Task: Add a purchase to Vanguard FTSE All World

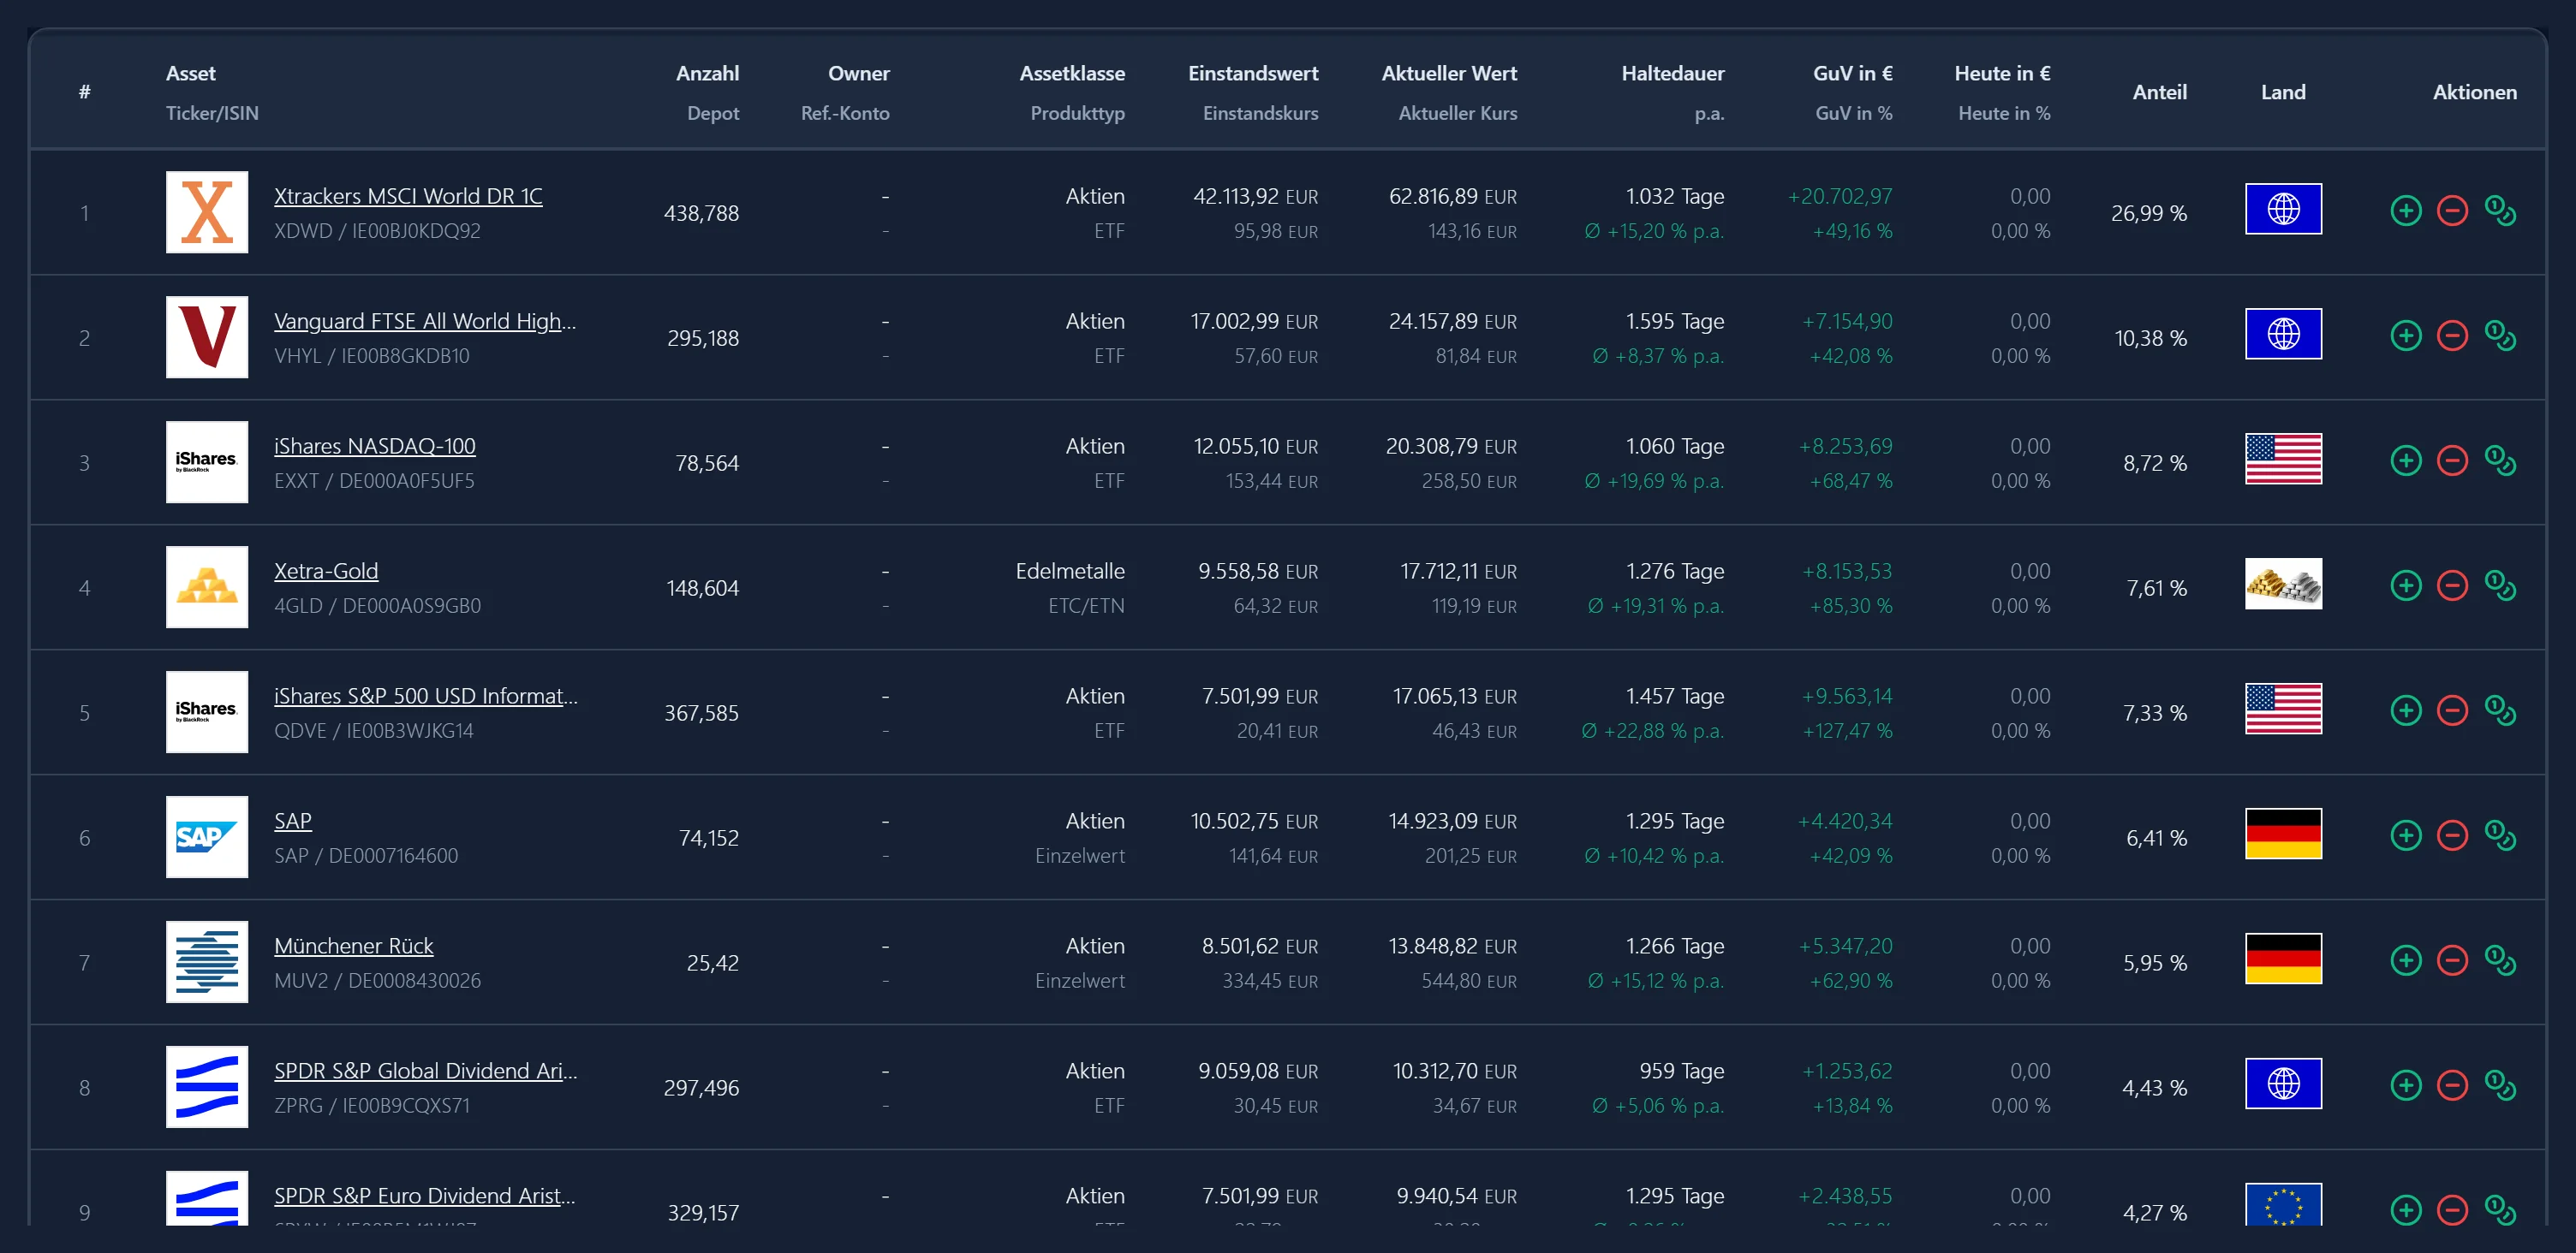Action: click(x=2405, y=336)
